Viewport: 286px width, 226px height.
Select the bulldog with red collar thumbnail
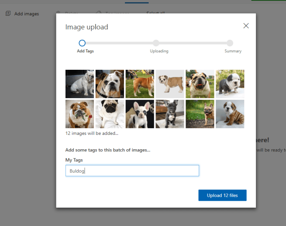200,84
